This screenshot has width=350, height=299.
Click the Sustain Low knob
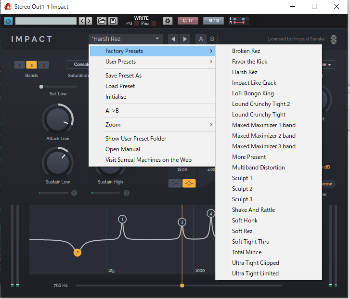(x=58, y=162)
